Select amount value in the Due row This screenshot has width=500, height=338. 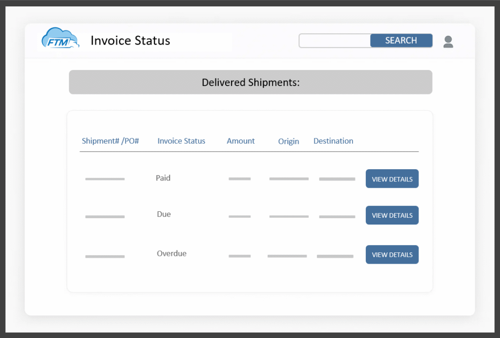239,216
